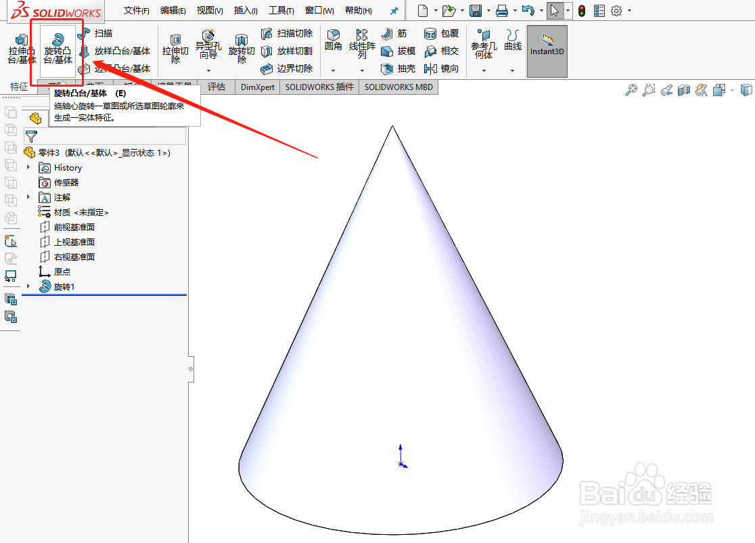Click the Wrap (包覆) tool
This screenshot has height=543, width=755.
(x=442, y=33)
